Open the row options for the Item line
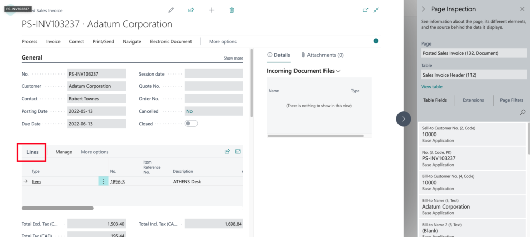530x237 pixels. [x=103, y=181]
